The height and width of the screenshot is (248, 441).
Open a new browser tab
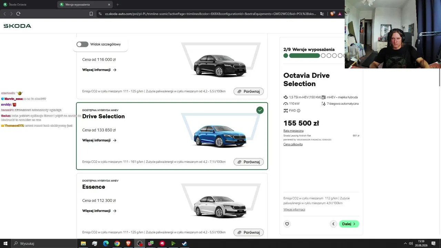(x=117, y=4)
